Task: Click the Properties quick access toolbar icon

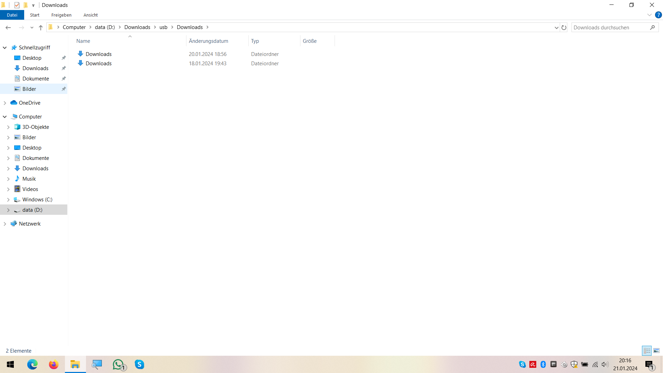Action: coord(17,5)
